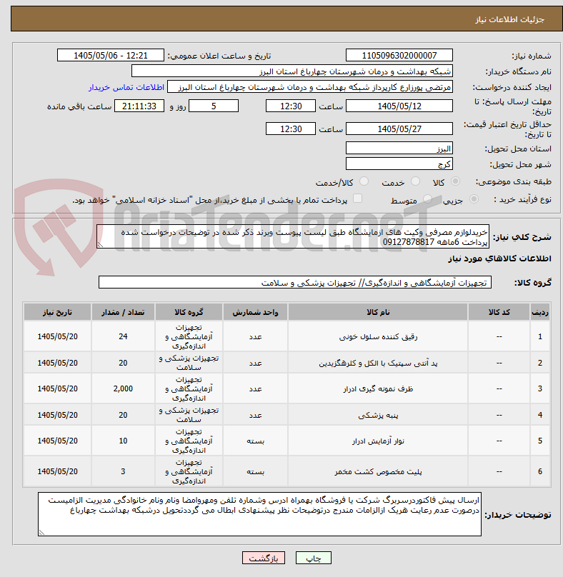Image resolution: width=563 pixels, height=577 pixels.
Task: Click item رقیق کننده سلول خونی
Action: click(378, 336)
